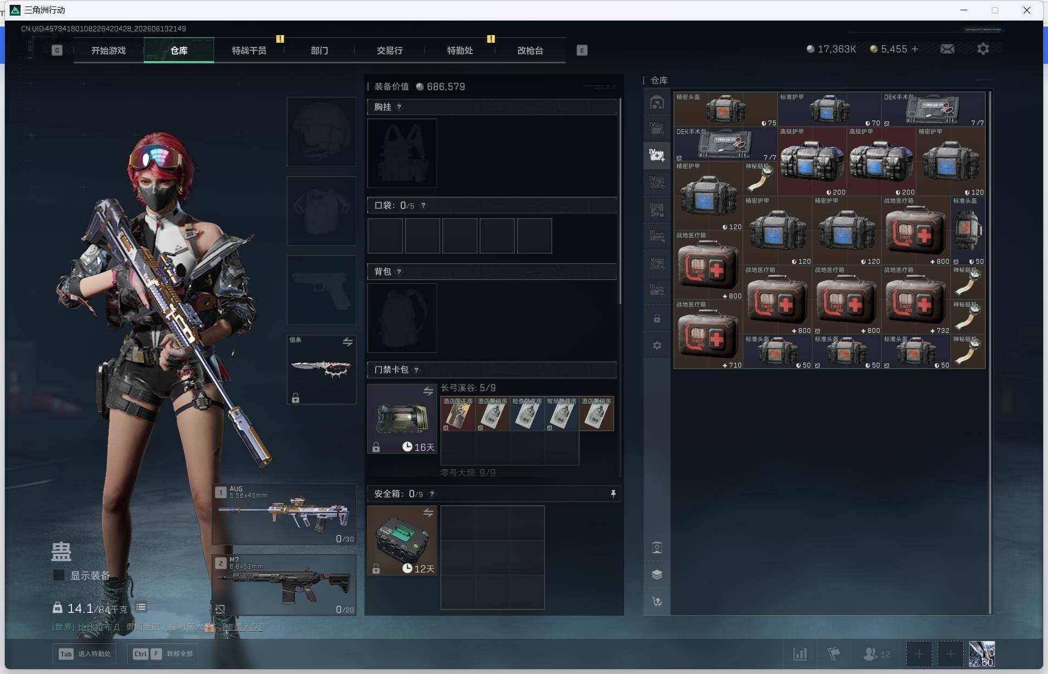The height and width of the screenshot is (674, 1048).
Task: Click the swap arrows on the 信条 knife slot
Action: pos(348,342)
